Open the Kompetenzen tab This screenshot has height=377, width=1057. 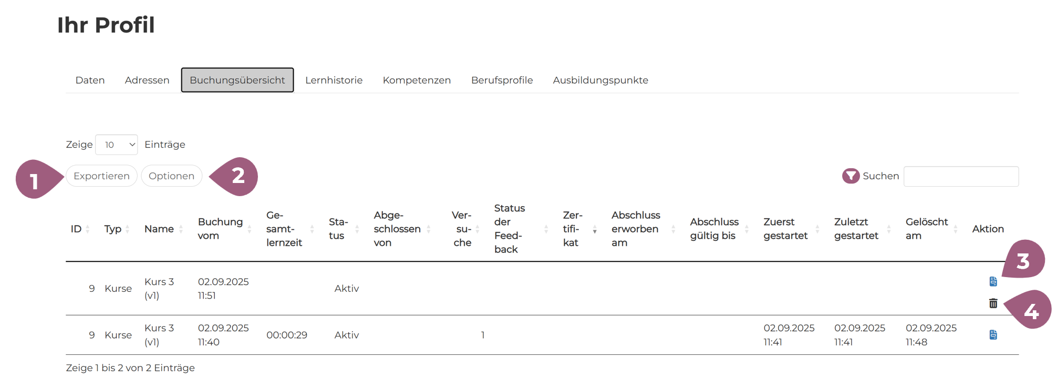point(417,80)
